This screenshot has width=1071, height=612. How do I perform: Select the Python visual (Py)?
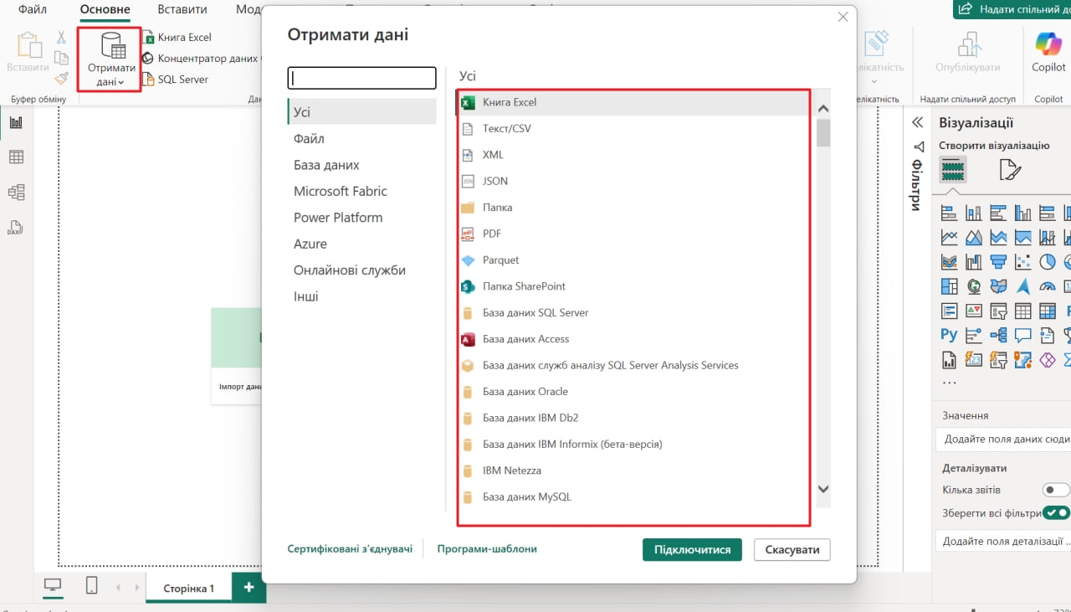[949, 335]
